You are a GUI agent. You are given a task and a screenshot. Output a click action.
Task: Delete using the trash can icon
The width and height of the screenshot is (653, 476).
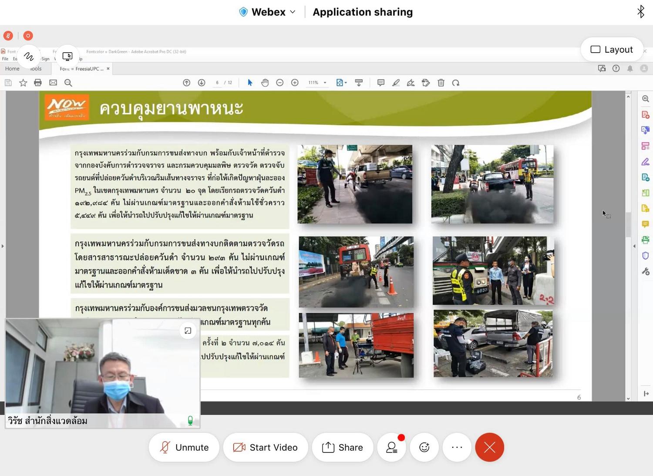pos(441,83)
